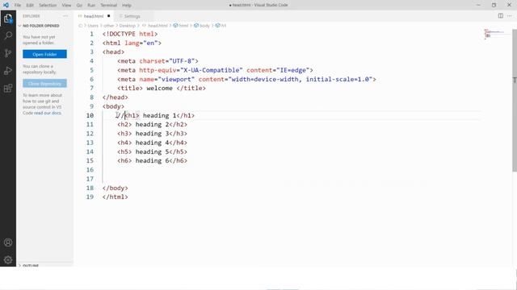This screenshot has height=290, width=517.
Task: Open the Accounts icon in activity bar
Action: (8, 242)
